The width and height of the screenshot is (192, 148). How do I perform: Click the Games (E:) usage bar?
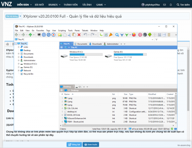[x=130, y=55]
